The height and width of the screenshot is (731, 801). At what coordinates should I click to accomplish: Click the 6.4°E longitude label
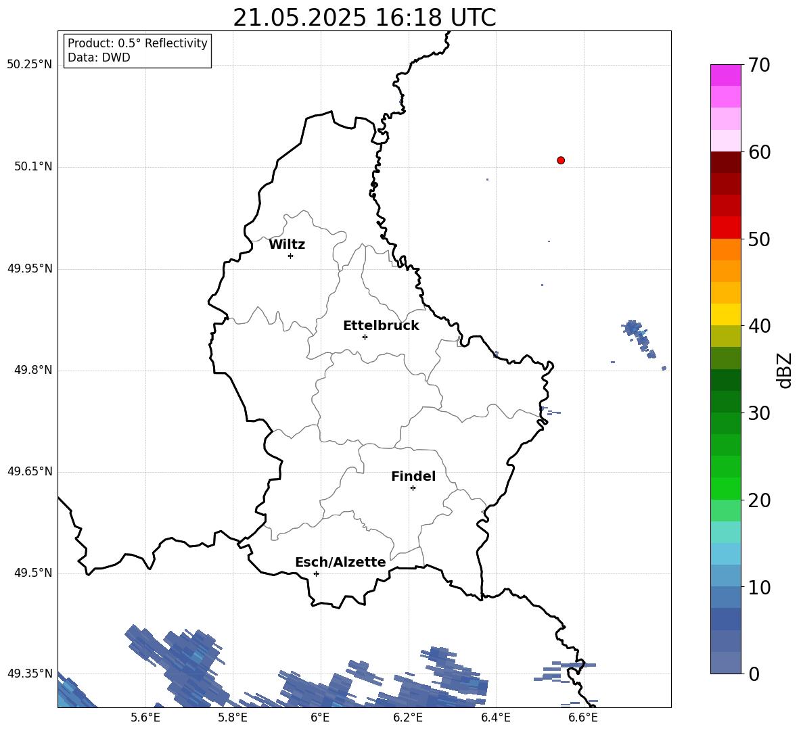(x=495, y=717)
